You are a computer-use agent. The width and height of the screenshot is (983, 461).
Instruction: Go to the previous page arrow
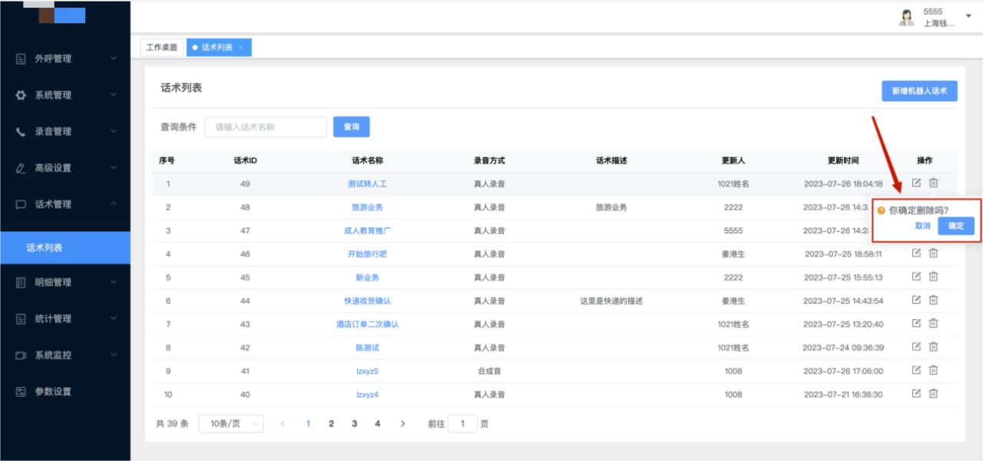tap(283, 423)
